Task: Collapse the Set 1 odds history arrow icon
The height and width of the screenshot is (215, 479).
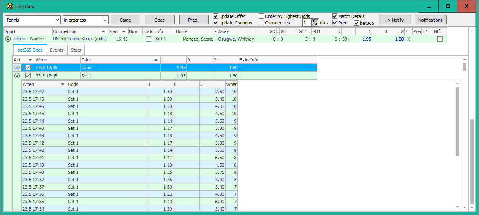Action: (x=17, y=76)
